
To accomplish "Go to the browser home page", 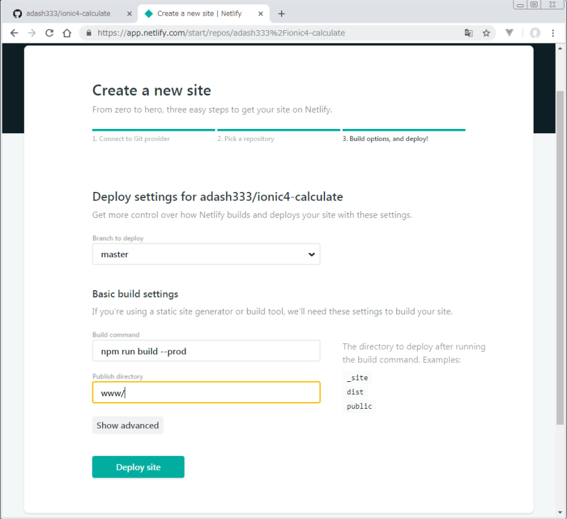I will pyautogui.click(x=67, y=33).
